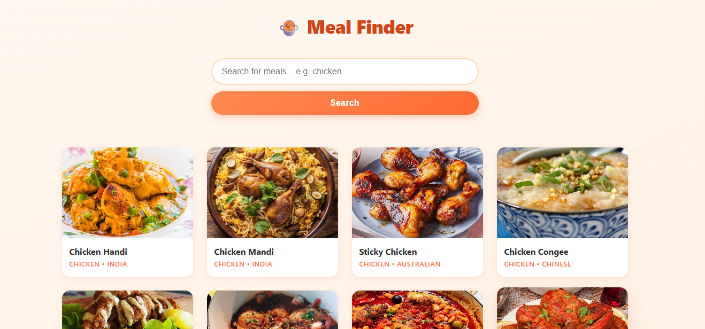The width and height of the screenshot is (705, 329).
Task: Open the Chicken Congee photo
Action: pos(563,193)
